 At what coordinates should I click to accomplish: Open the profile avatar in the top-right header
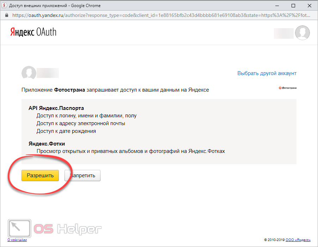[x=302, y=33]
